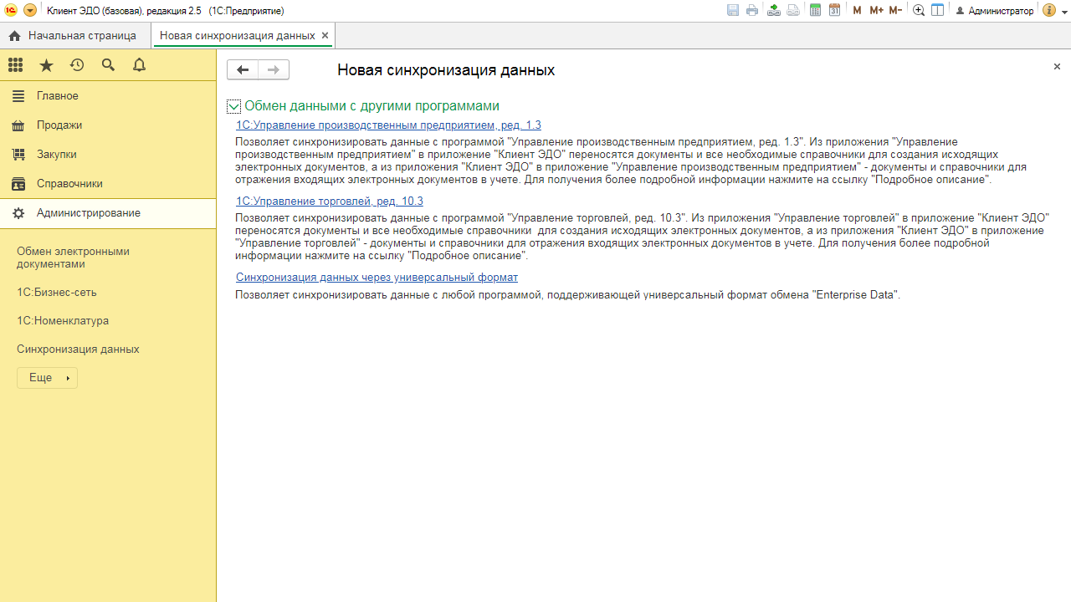Screen dimensions: 1071x602
Task: Open the 'Справочники' section
Action: coord(69,184)
